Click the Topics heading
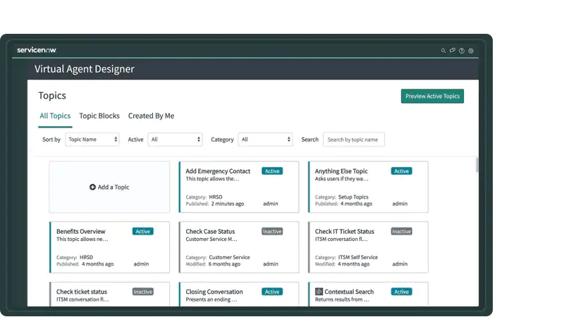 coord(52,96)
